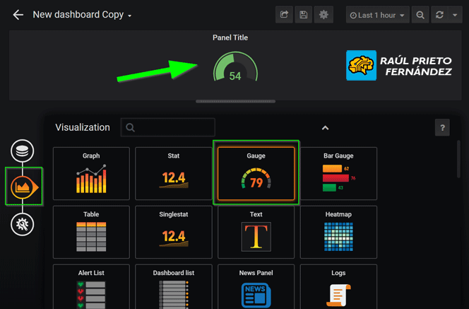469x309 pixels.
Task: Select the Heatmap visualization type
Action: 338,233
